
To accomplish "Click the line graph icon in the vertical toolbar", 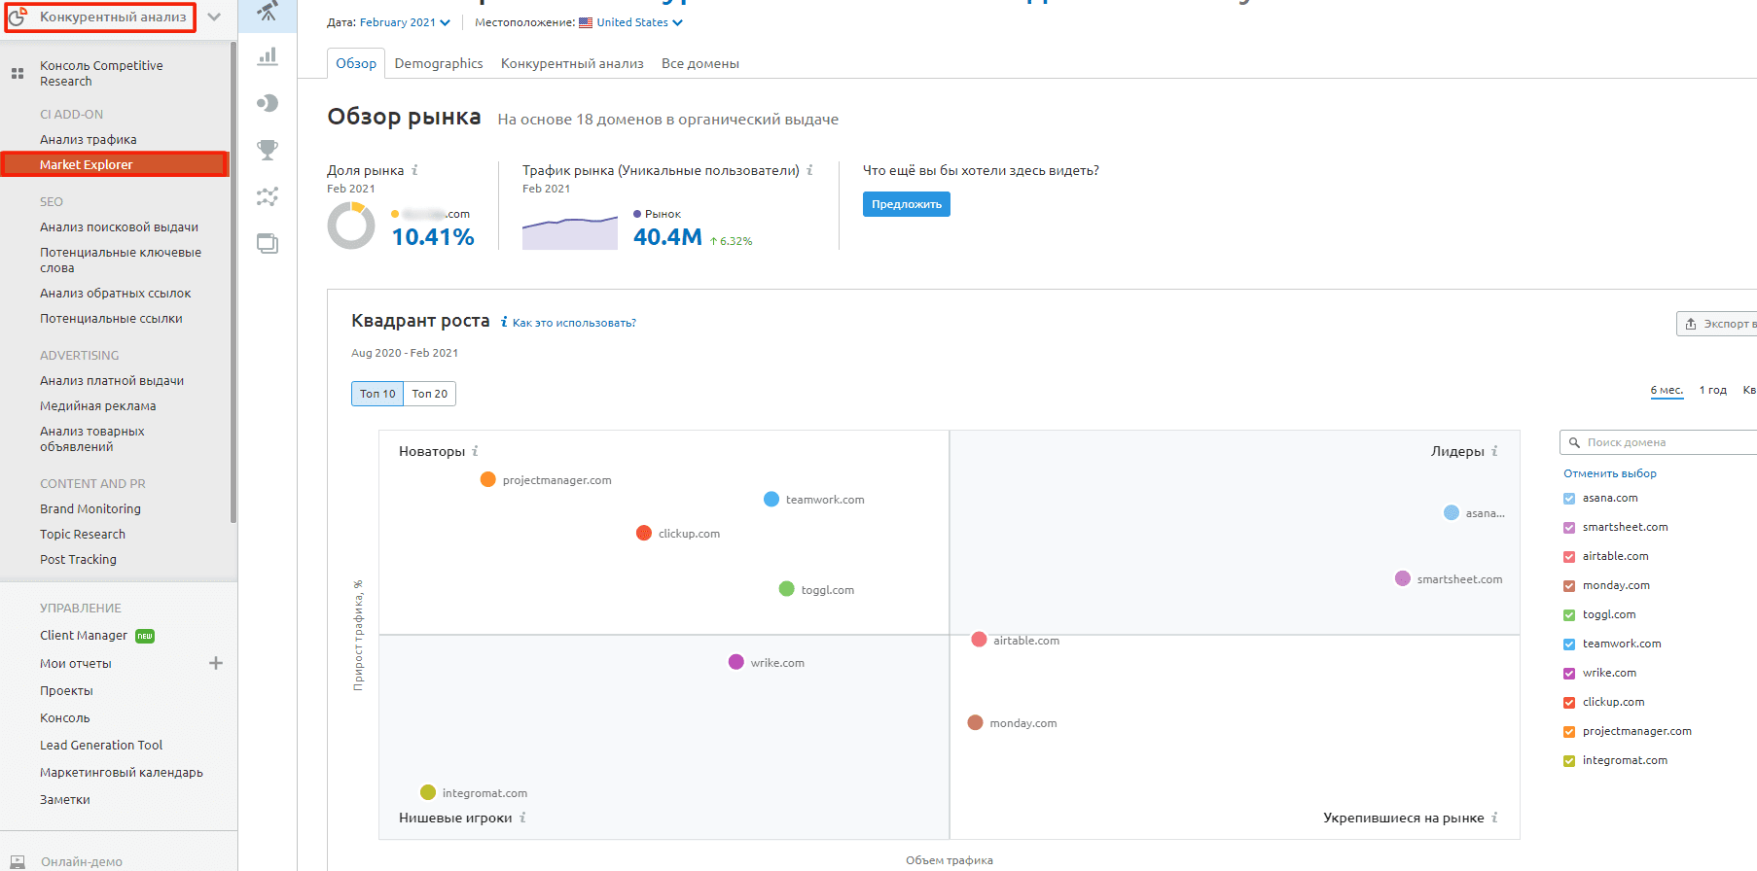I will (268, 196).
